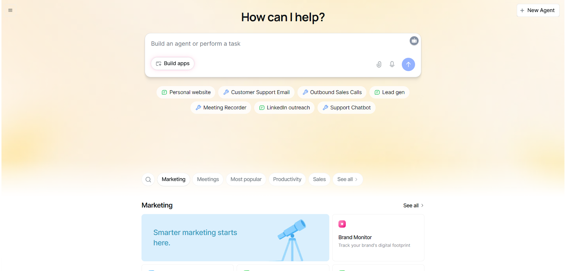Viewport: 566px width, 271px height.
Task: Open the Brand Monitor card
Action: pos(378,238)
